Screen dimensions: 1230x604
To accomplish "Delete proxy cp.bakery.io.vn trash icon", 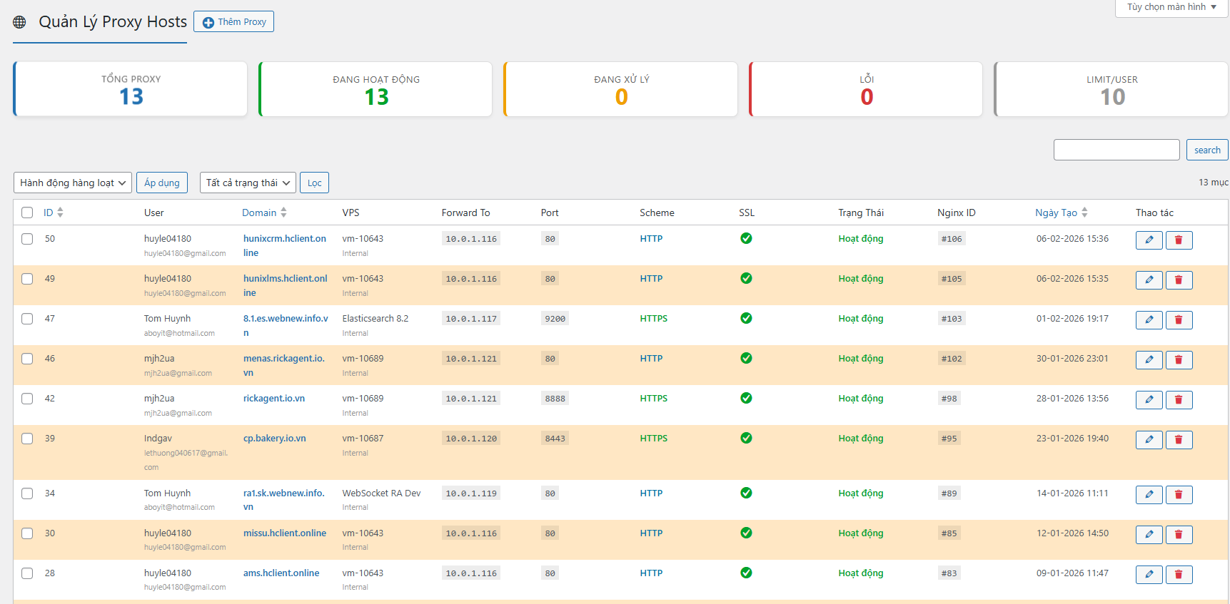I will [x=1179, y=440].
